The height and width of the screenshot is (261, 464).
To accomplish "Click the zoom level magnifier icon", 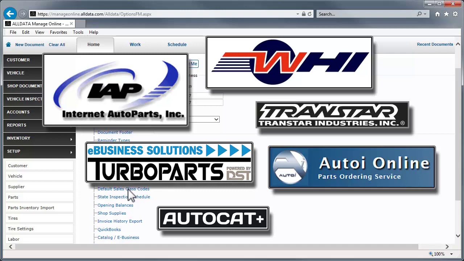I will (431, 254).
